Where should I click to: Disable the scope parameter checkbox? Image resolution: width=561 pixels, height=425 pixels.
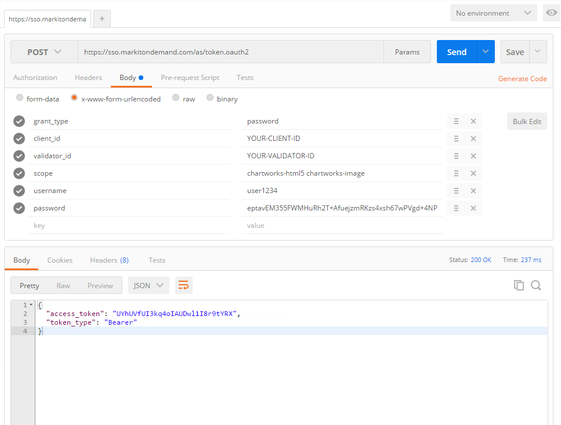point(19,173)
